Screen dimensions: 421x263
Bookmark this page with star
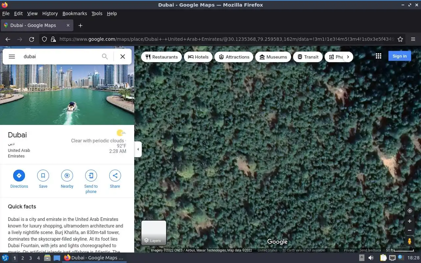(x=400, y=39)
